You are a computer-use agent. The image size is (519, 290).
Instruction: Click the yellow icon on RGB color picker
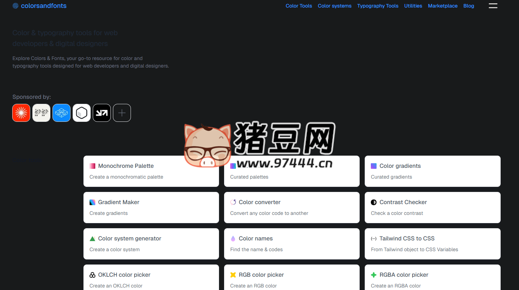coord(233,275)
